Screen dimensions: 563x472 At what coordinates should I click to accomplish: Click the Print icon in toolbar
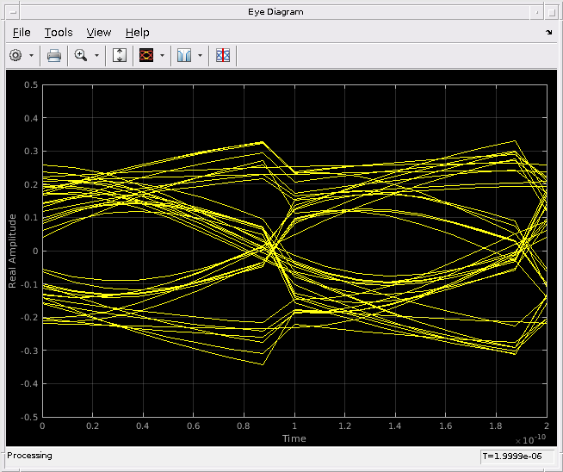[53, 55]
